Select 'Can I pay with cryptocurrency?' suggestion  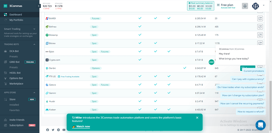[248, 79]
